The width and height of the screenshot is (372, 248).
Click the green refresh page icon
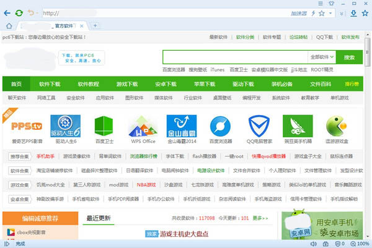pos(20,12)
